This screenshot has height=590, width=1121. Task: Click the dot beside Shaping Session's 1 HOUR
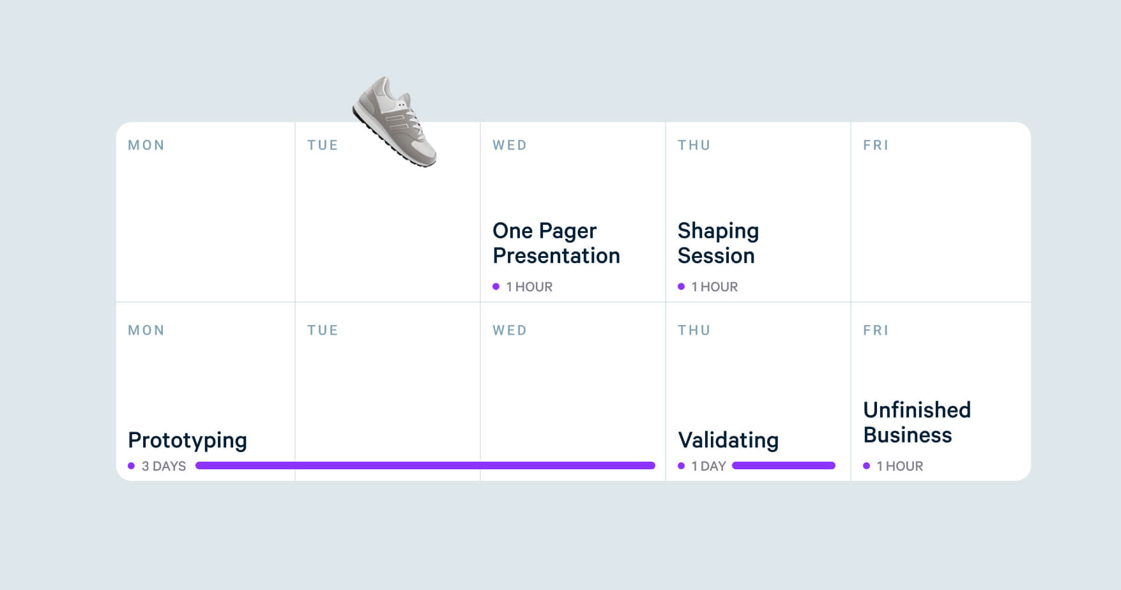pos(682,287)
